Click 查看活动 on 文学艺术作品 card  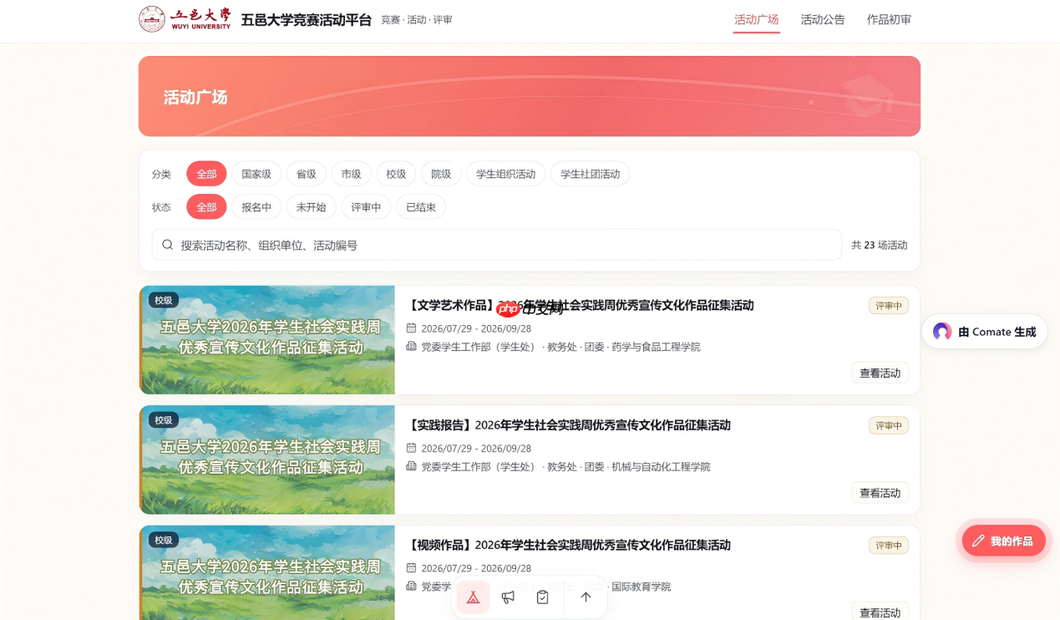tap(880, 373)
